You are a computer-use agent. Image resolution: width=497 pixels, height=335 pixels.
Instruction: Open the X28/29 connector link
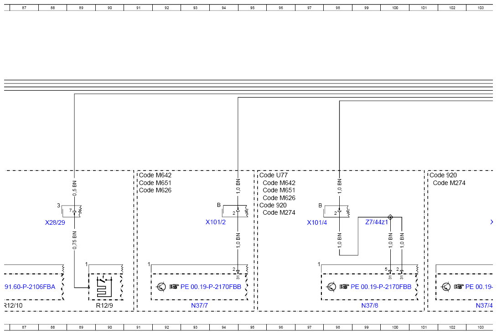[55, 222]
